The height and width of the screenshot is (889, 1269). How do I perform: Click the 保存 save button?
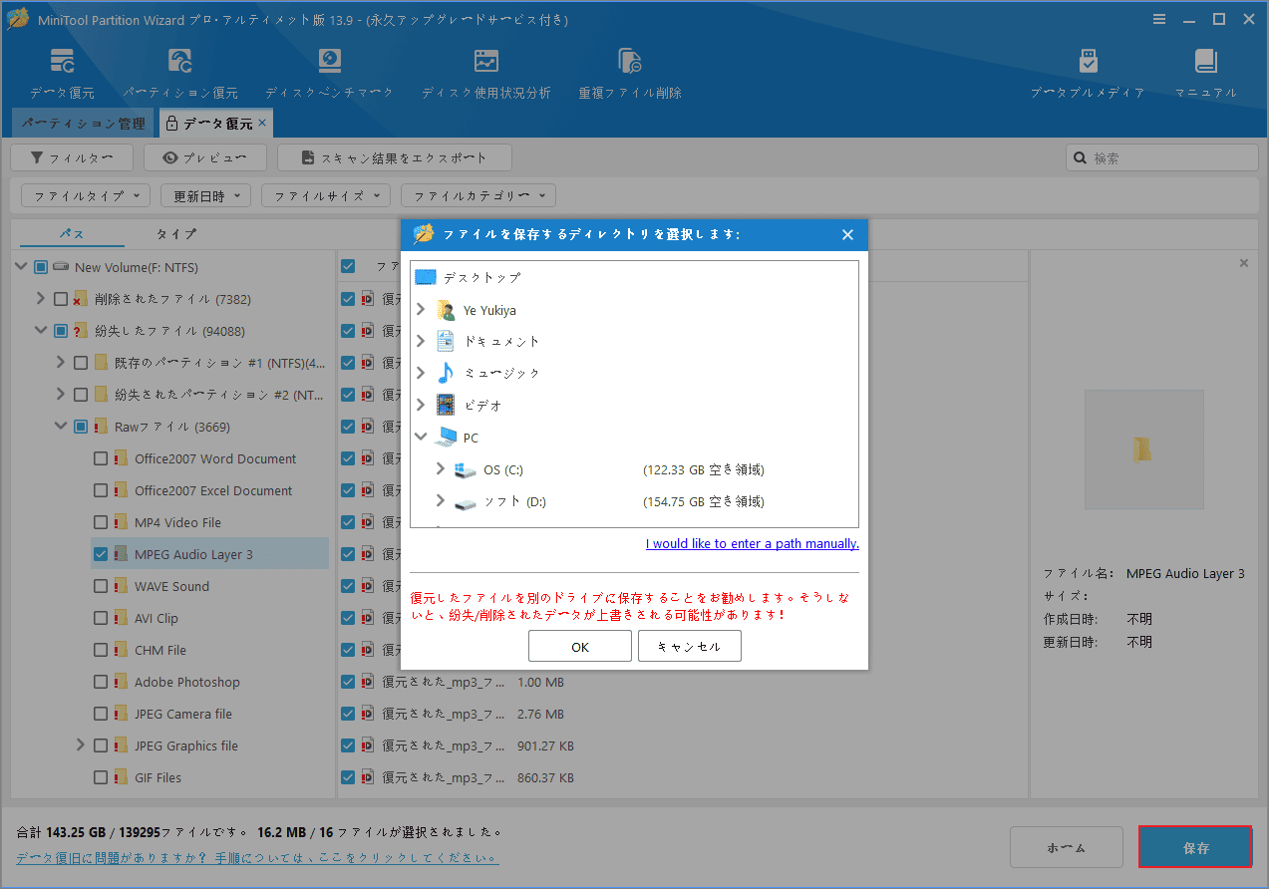pos(1195,848)
